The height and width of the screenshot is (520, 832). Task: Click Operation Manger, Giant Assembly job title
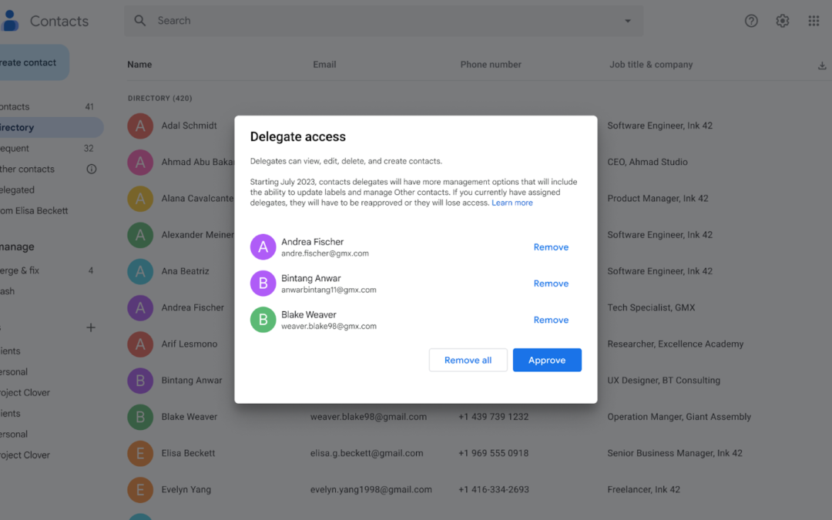(679, 417)
